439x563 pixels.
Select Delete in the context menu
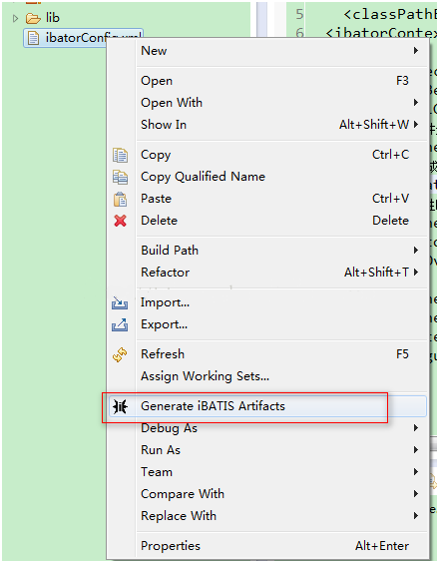pyautogui.click(x=266, y=221)
